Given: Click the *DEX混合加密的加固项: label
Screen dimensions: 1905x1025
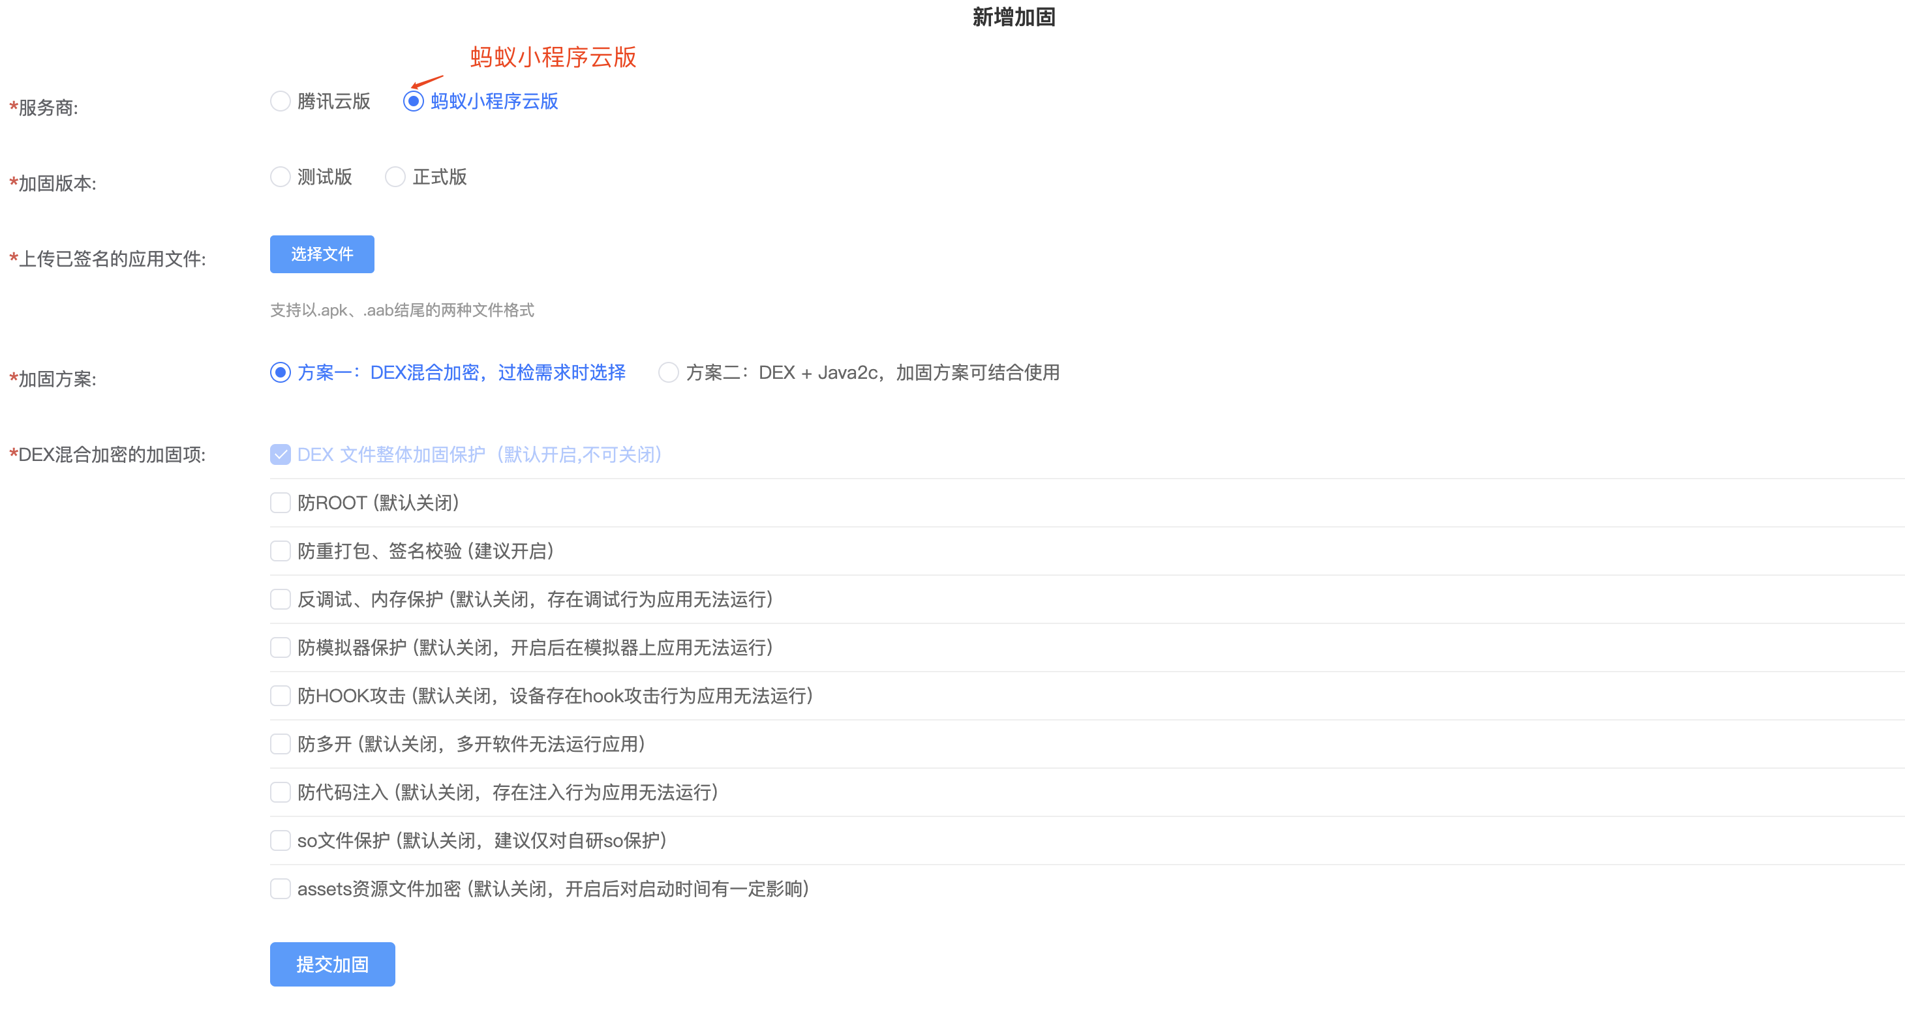Looking at the screenshot, I should [107, 454].
